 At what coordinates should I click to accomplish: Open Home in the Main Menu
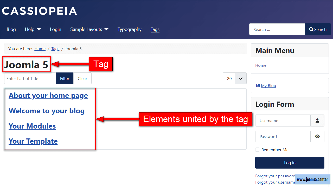261,65
